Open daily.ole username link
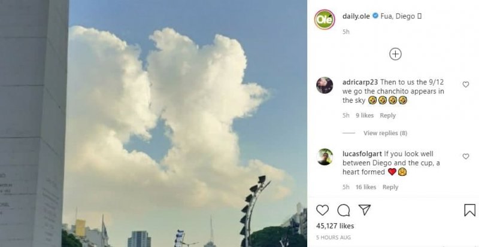This screenshot has height=247, width=479. [x=356, y=16]
